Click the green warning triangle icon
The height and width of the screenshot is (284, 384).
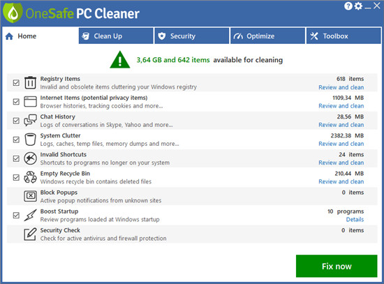[120, 60]
